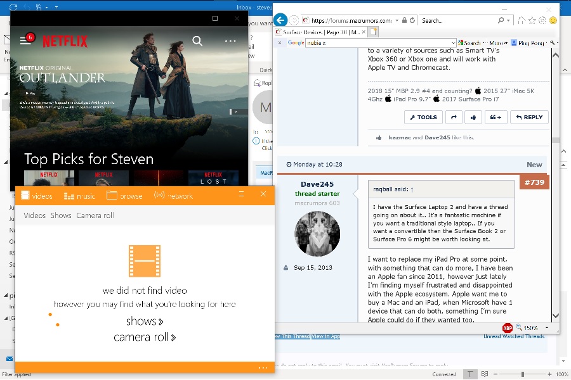Open Google toolbar wrench settings
The height and width of the screenshot is (380, 571).
553,43
